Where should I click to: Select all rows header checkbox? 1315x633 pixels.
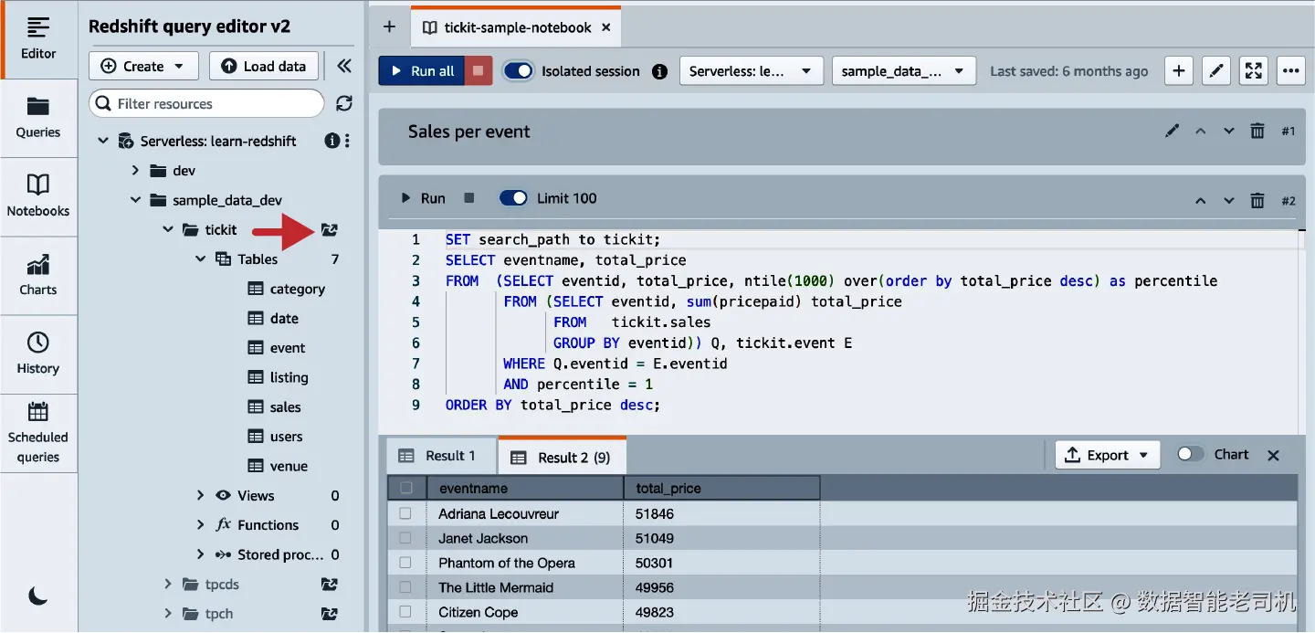(x=406, y=488)
